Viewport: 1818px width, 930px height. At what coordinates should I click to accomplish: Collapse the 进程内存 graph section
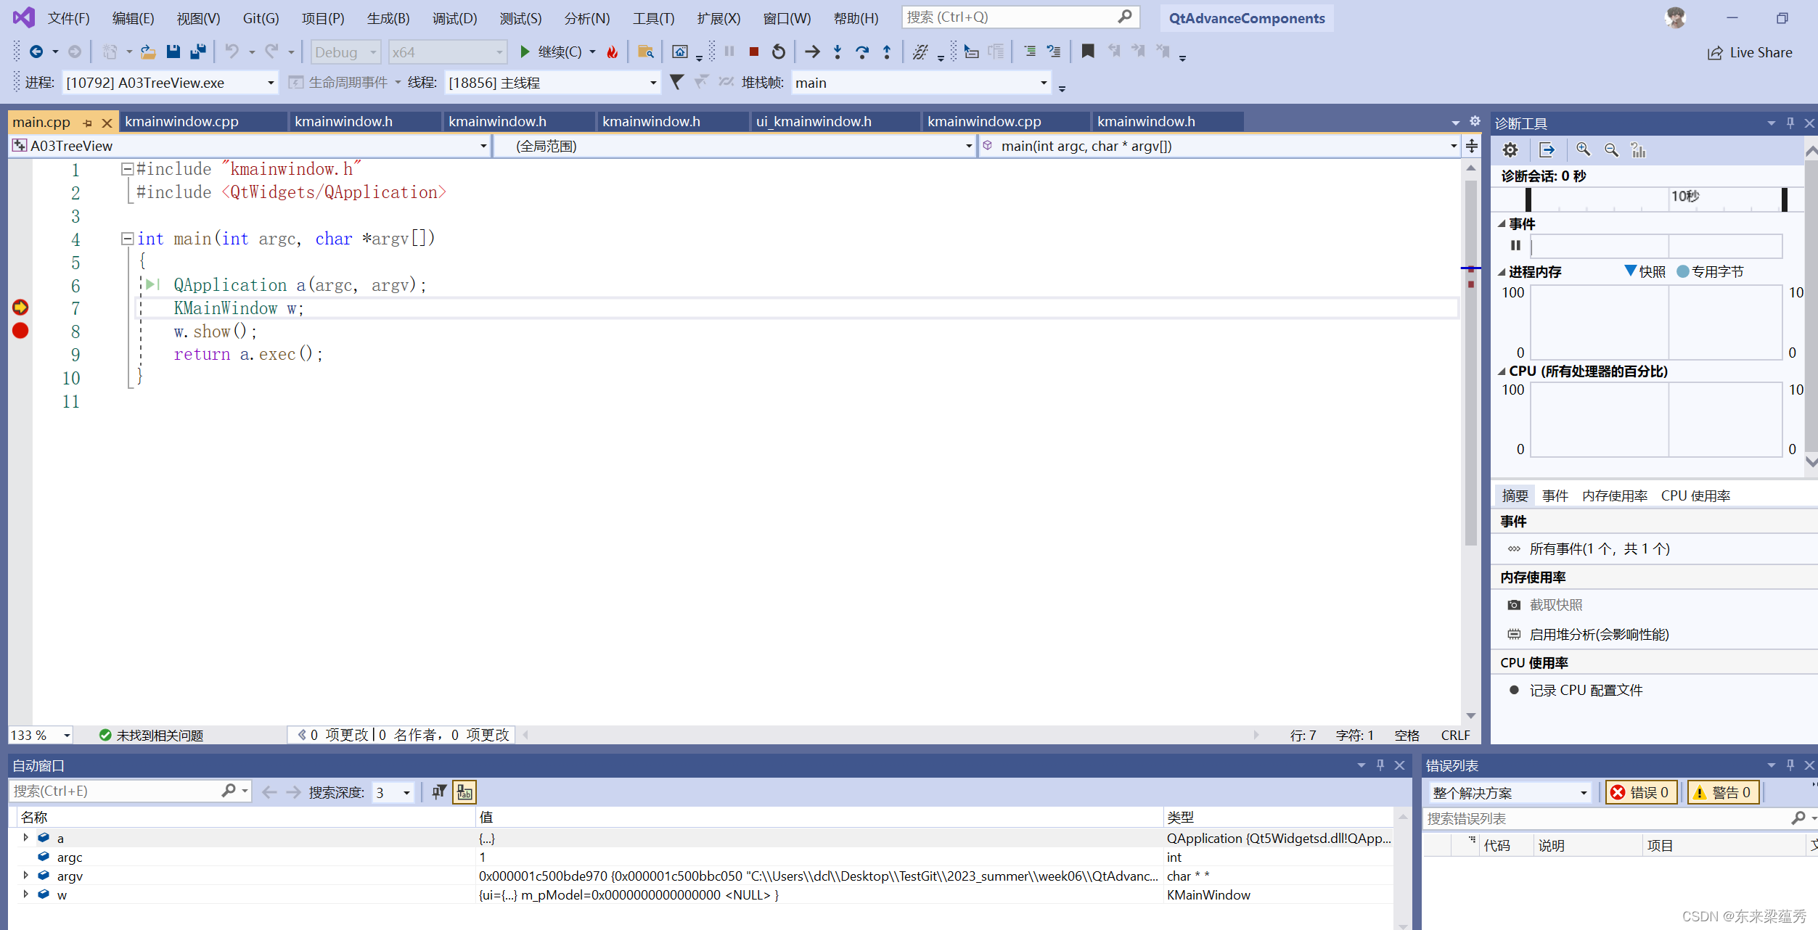(x=1502, y=272)
